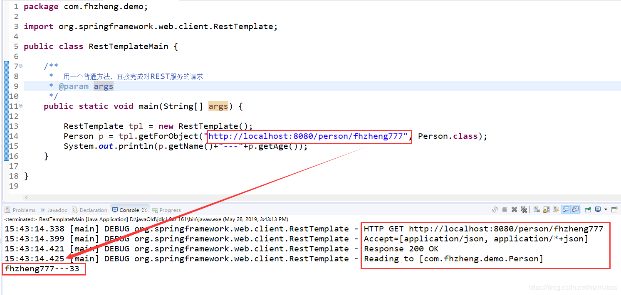
Task: Click line number 17 in the gutter
Action: click(x=14, y=166)
